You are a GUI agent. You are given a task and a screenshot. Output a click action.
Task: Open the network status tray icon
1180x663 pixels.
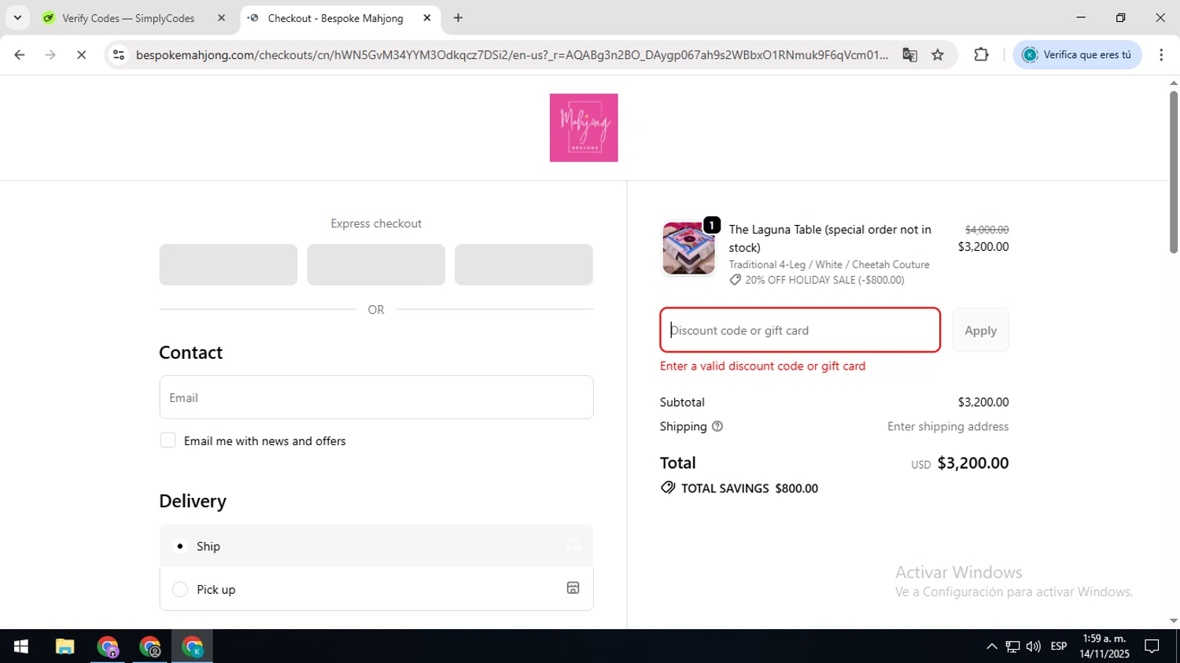pyautogui.click(x=1012, y=646)
